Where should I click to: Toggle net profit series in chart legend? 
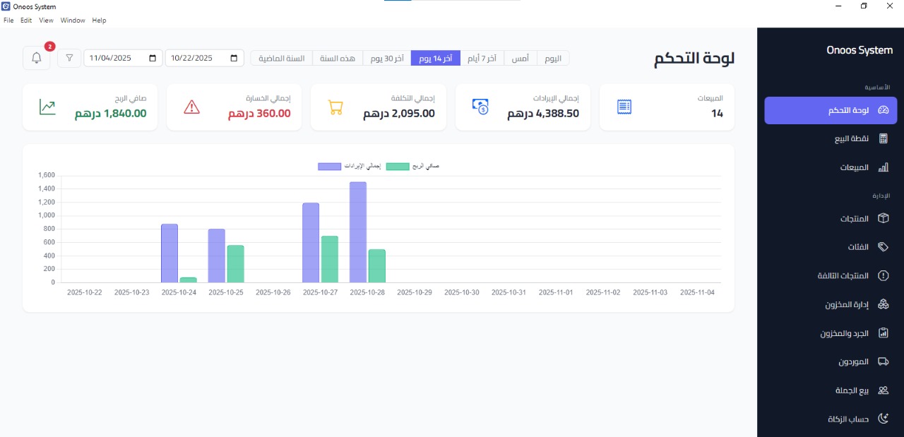coord(399,167)
